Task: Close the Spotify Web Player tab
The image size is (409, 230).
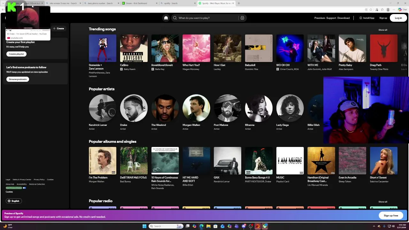Action: [x=233, y=3]
